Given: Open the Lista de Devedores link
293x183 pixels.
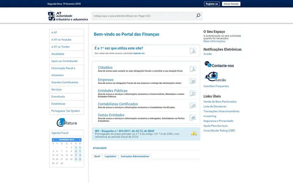Looking at the screenshot, I should point(215,106).
